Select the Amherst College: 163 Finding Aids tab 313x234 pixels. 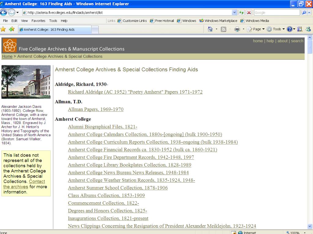point(55,30)
